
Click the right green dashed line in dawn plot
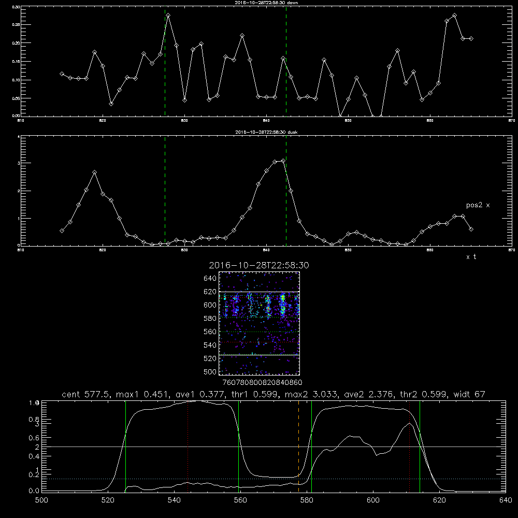[x=286, y=61]
